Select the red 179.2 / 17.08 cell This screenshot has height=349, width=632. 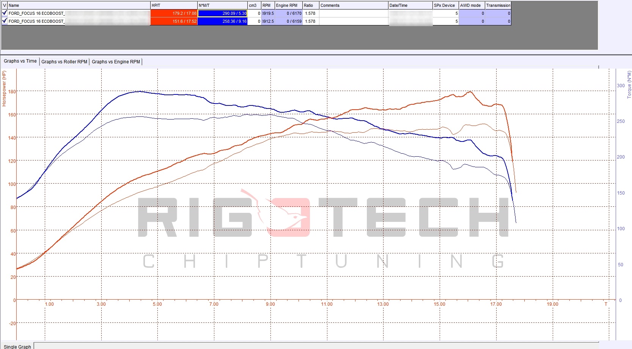point(174,13)
